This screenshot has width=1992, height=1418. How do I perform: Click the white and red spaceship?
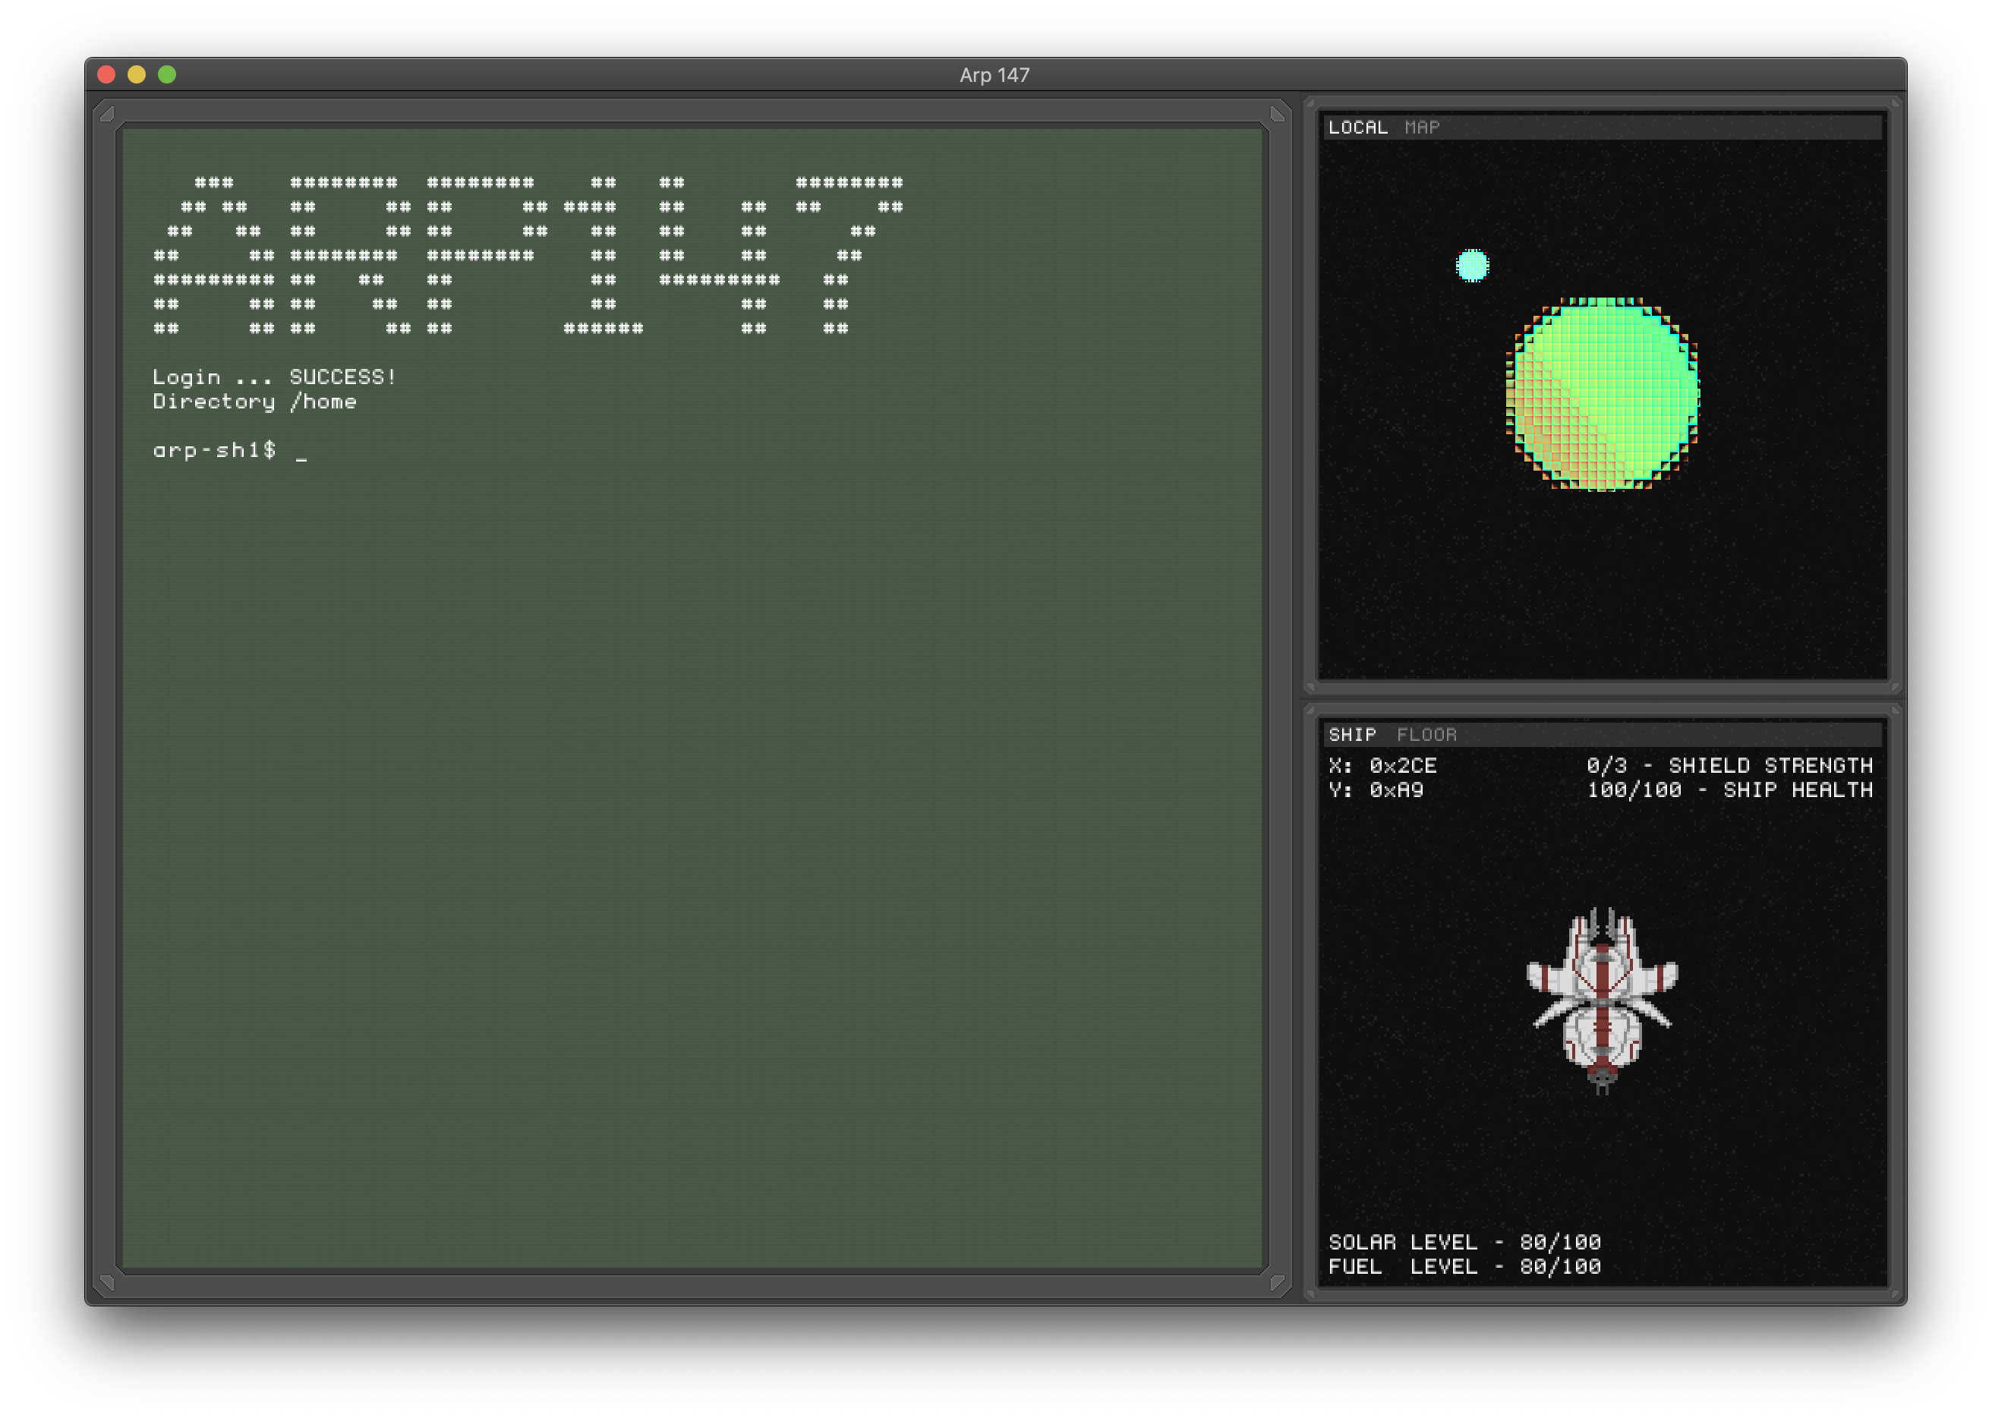pyautogui.click(x=1602, y=1000)
